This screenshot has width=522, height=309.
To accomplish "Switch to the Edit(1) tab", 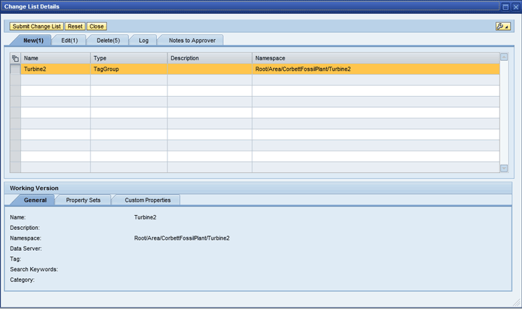I will [69, 41].
